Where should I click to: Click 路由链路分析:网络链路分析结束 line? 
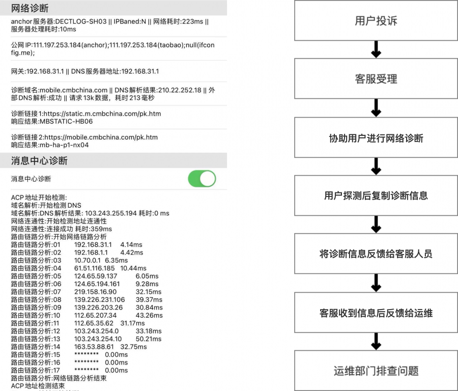coord(59,378)
